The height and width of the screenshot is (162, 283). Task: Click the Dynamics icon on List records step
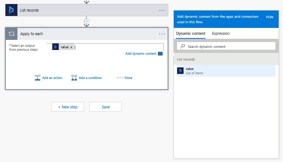(11, 10)
